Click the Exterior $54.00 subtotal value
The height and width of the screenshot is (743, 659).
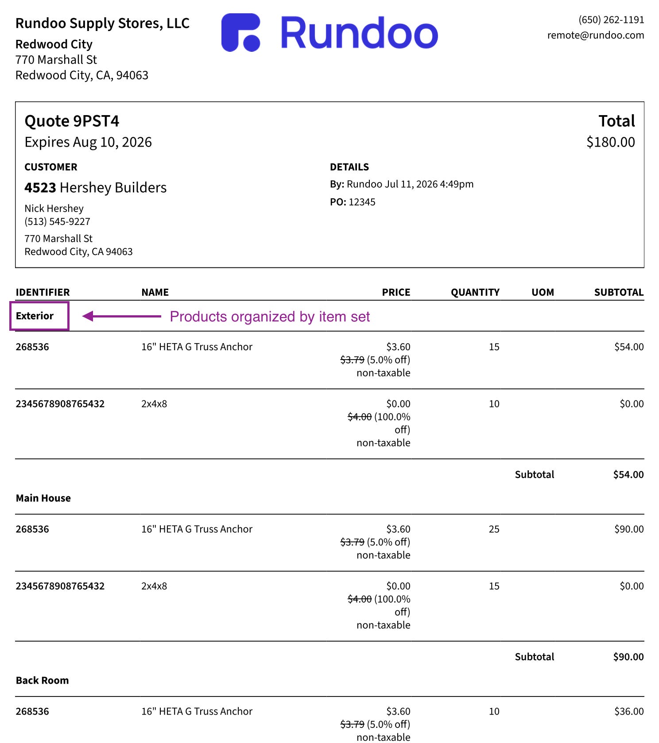pyautogui.click(x=628, y=475)
